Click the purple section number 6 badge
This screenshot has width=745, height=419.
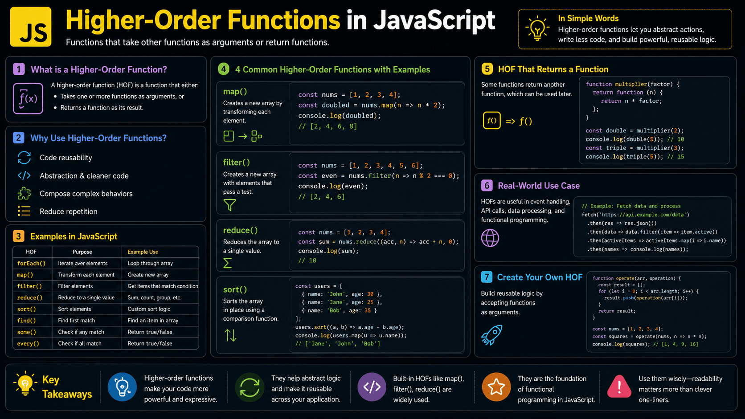click(x=487, y=185)
